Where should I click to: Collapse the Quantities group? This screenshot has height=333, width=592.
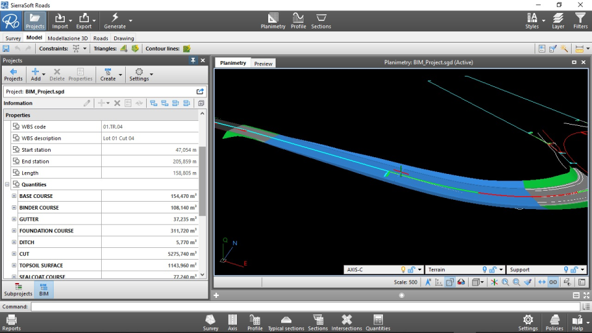pos(7,184)
